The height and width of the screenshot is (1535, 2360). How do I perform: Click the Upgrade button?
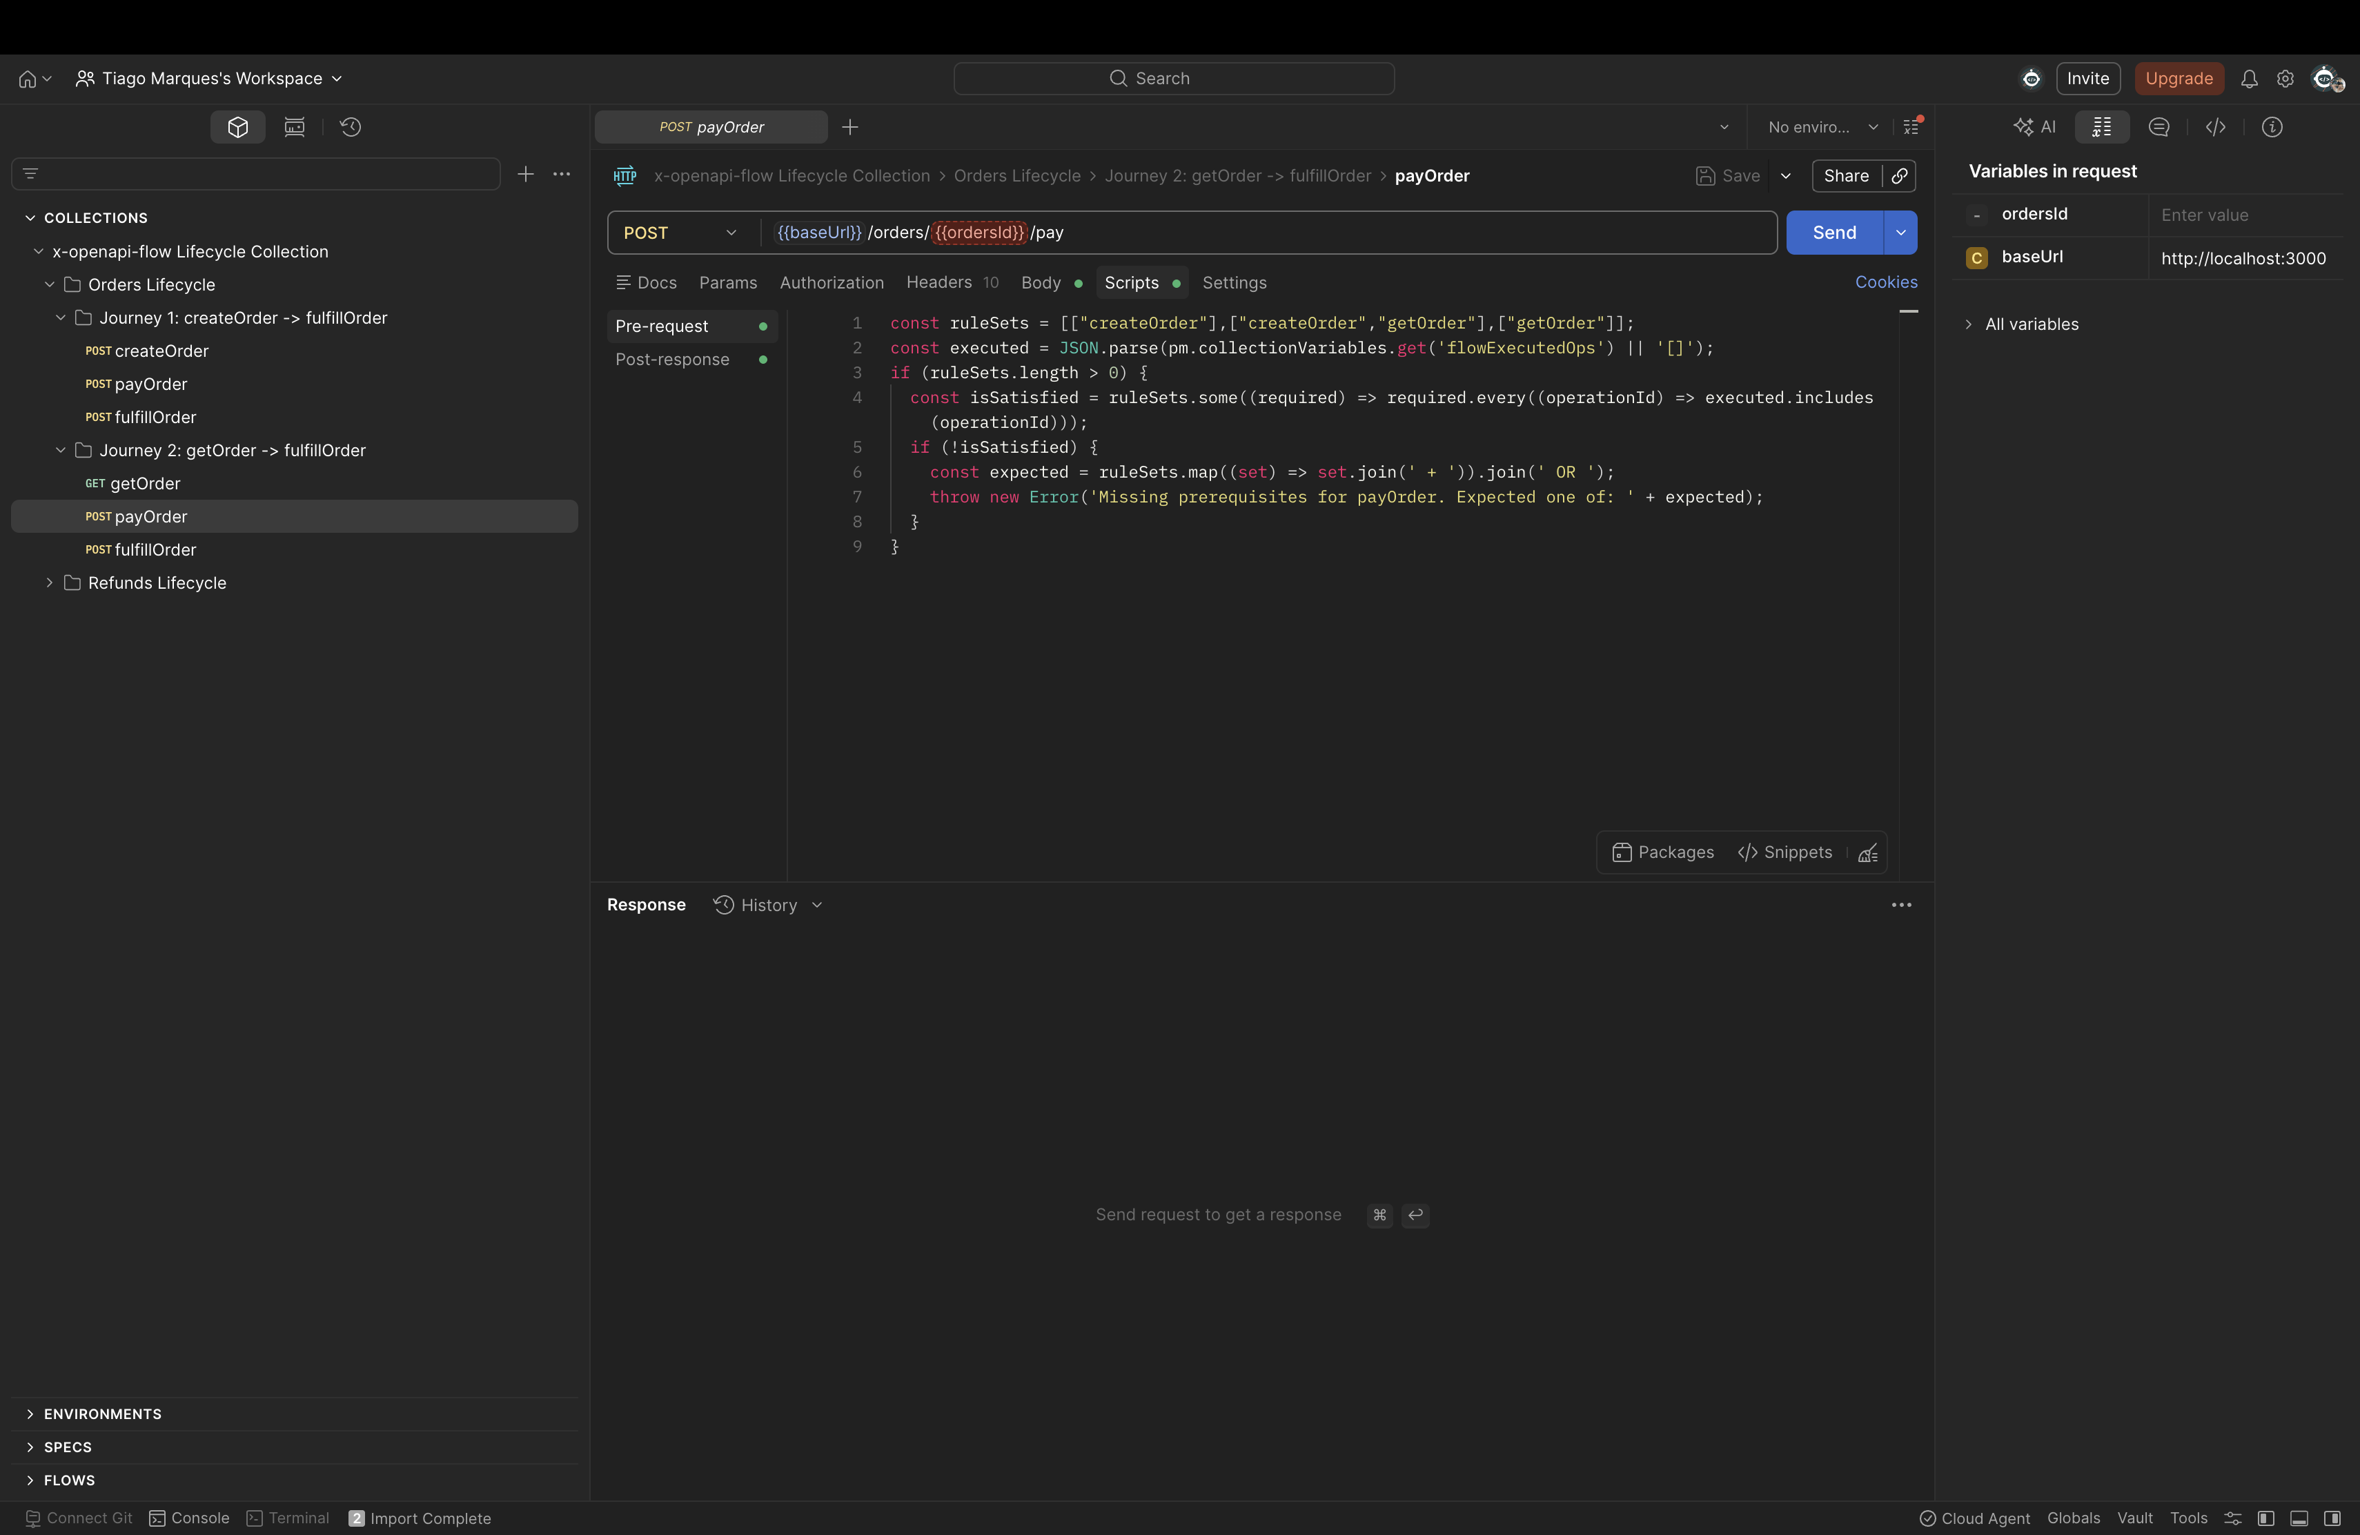pyautogui.click(x=2178, y=78)
